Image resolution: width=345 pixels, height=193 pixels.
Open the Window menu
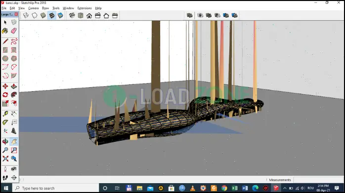(68, 8)
